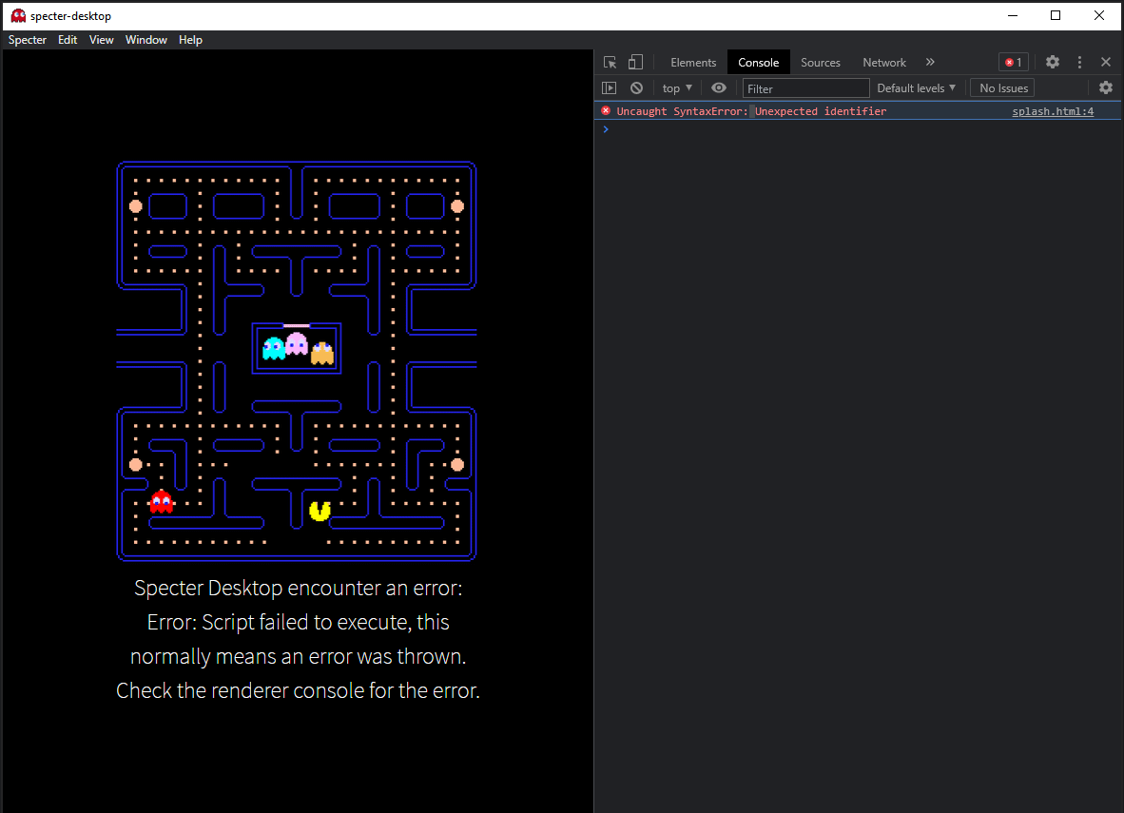1124x813 pixels.
Task: Click 'Check the renderer console for the error.' text
Action: coord(299,690)
